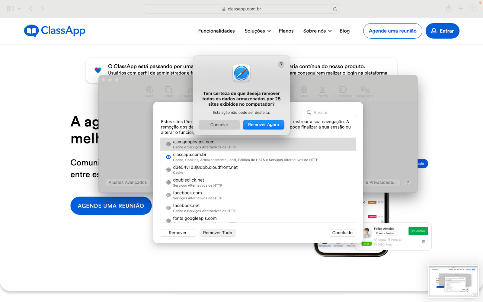483x302 pixels.
Task: Click the ClassApp logo
Action: [55, 31]
